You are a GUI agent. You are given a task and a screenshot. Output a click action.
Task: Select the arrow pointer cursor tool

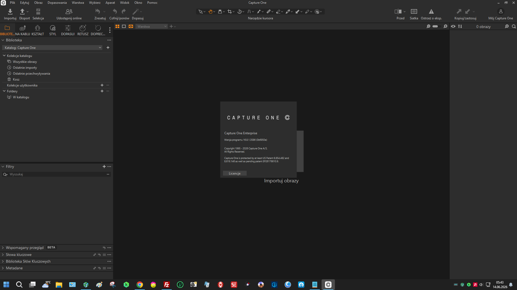point(201,12)
